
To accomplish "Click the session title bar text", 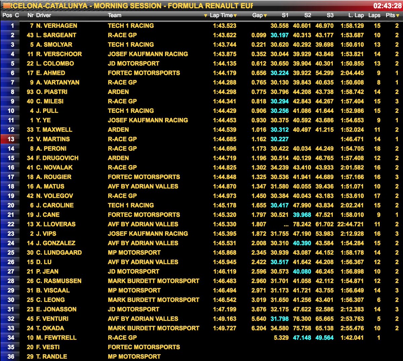I will (132, 6).
